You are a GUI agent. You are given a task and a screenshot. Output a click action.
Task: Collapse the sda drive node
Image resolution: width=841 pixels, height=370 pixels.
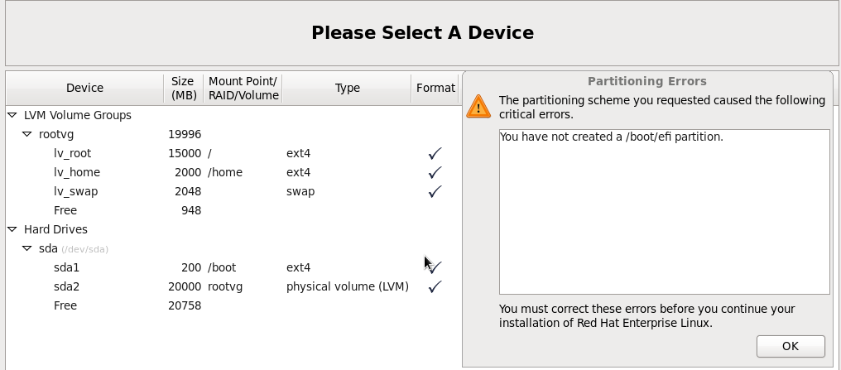click(x=26, y=248)
